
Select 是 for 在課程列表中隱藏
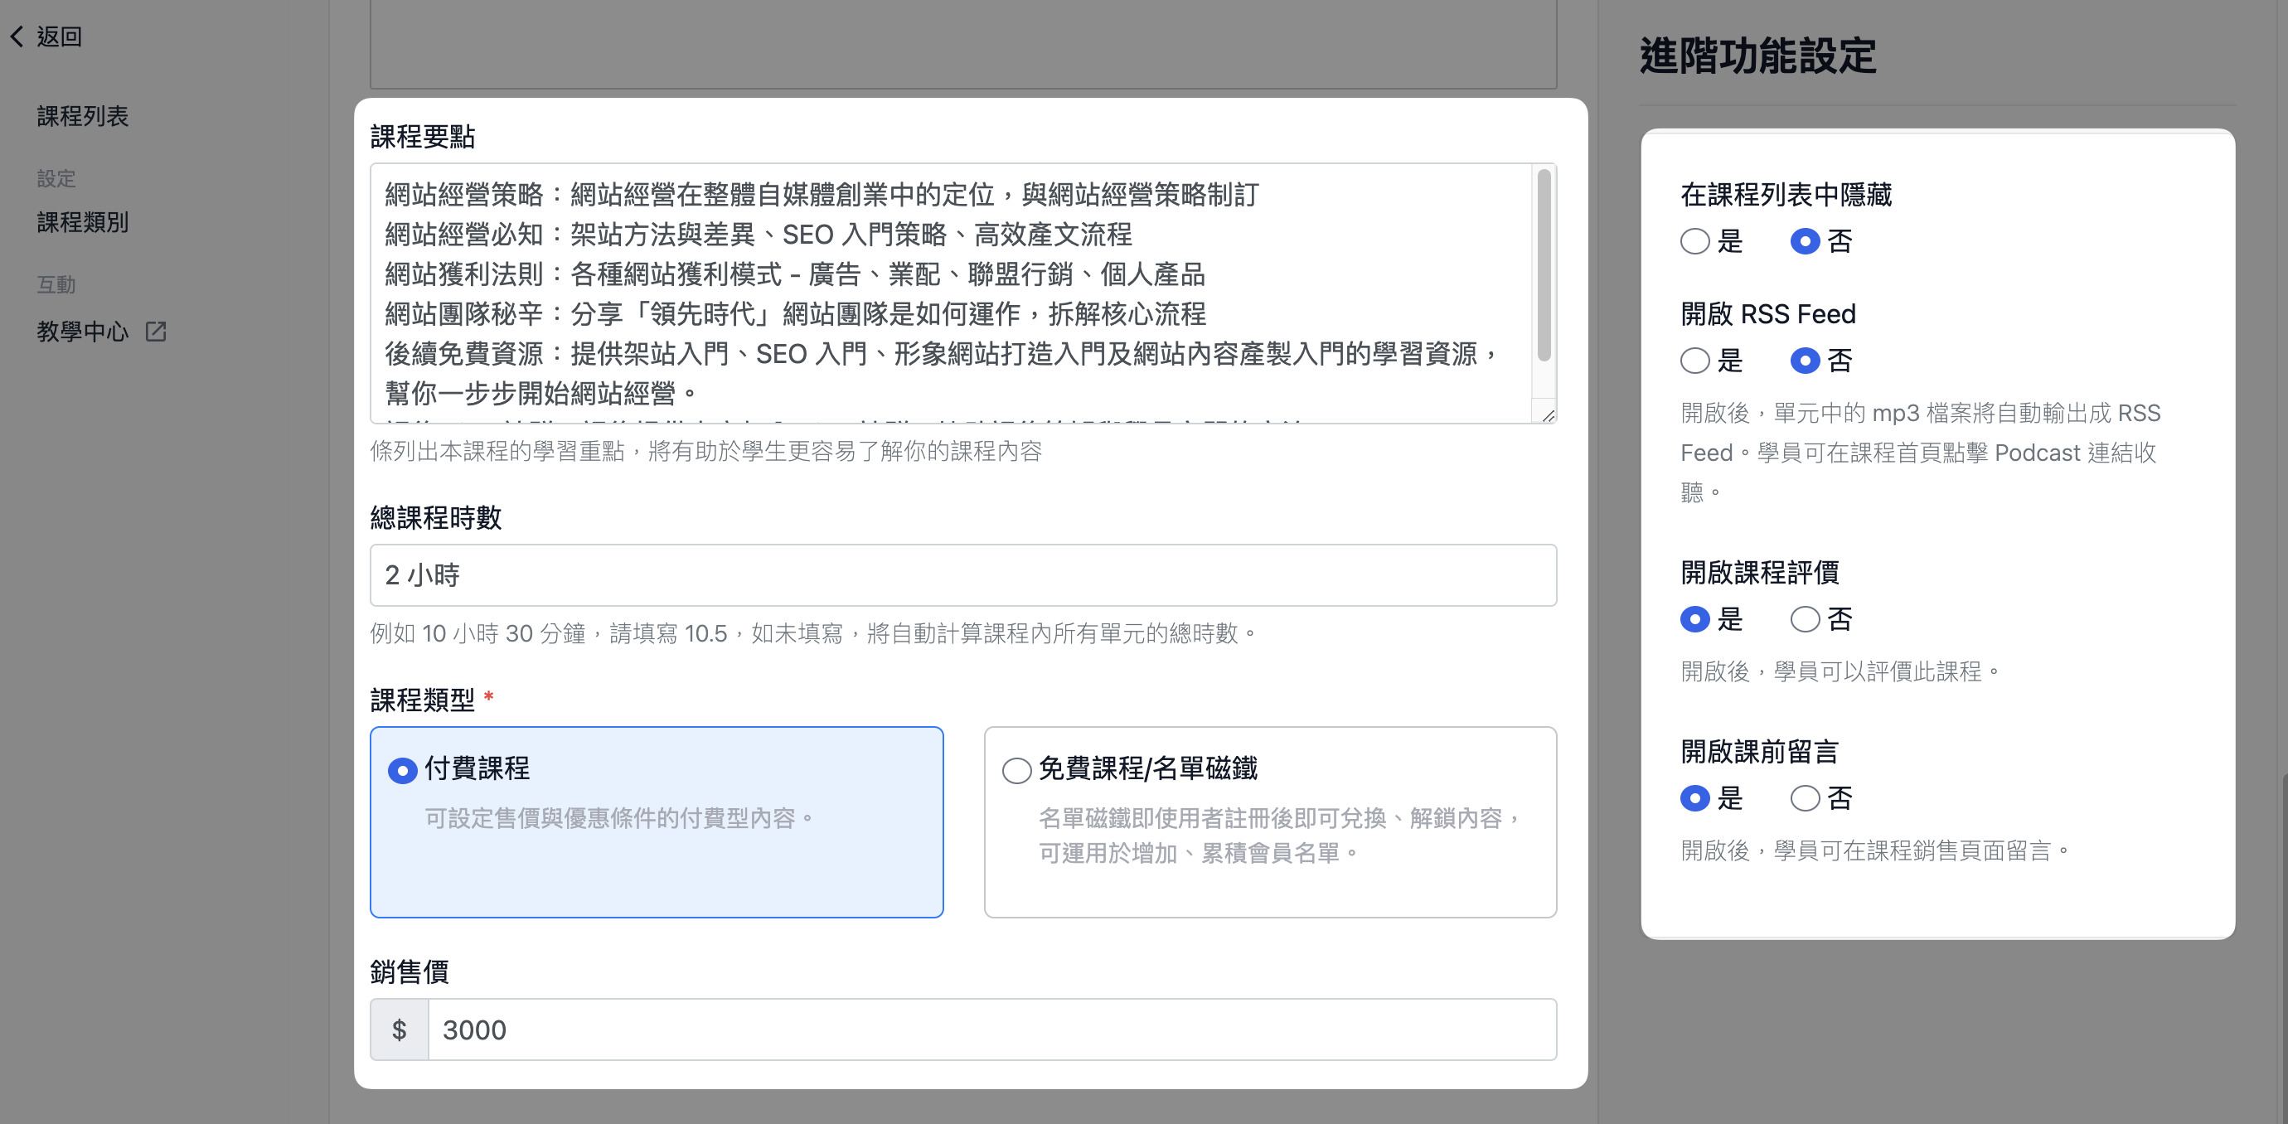1694,241
